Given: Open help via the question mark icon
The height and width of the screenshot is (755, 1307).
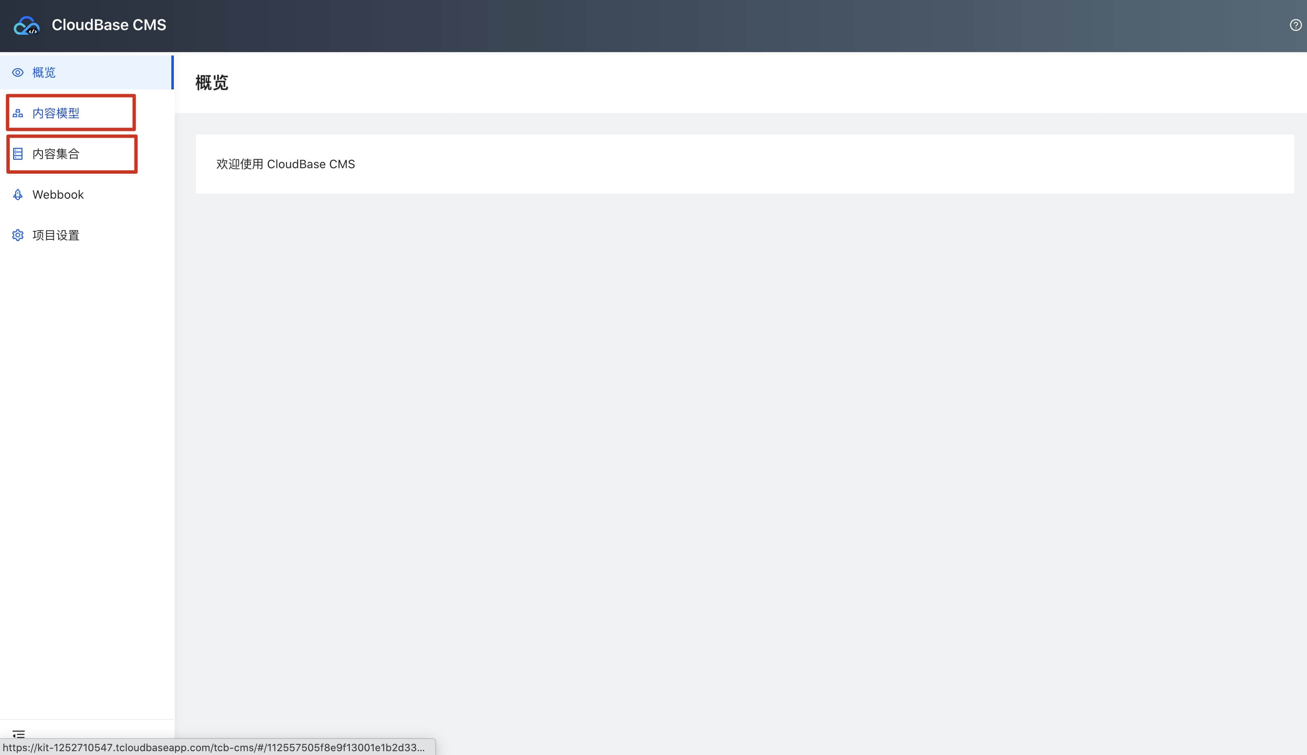Looking at the screenshot, I should [x=1295, y=25].
